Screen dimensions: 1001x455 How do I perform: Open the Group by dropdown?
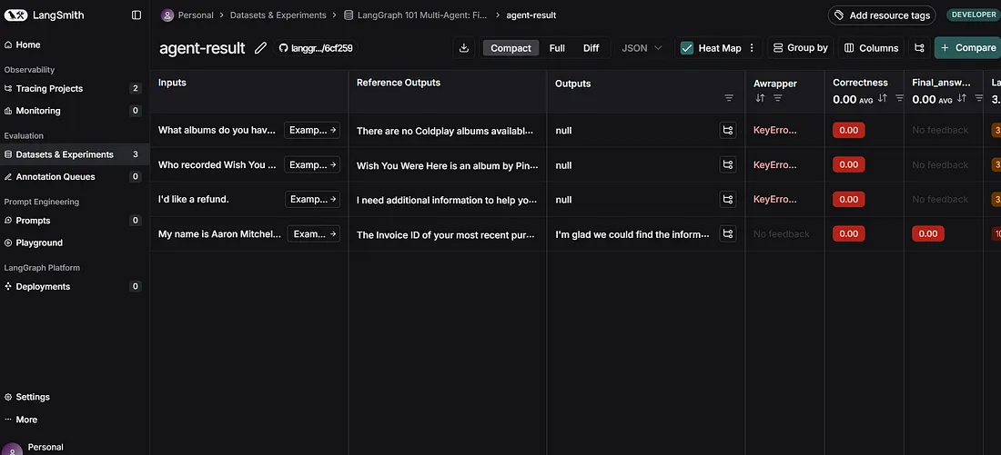click(x=800, y=48)
